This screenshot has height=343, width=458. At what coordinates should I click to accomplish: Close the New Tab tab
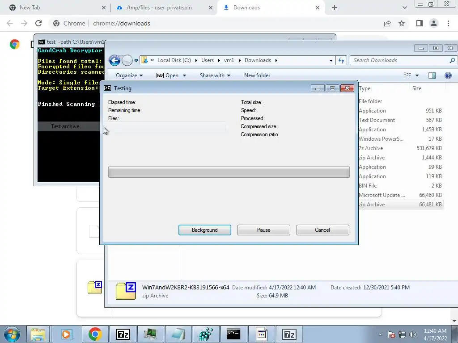[x=104, y=8]
